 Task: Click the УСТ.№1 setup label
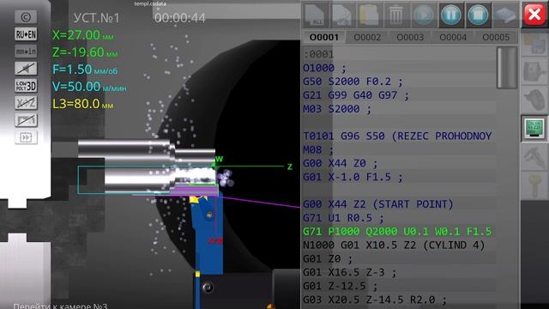pyautogui.click(x=96, y=18)
